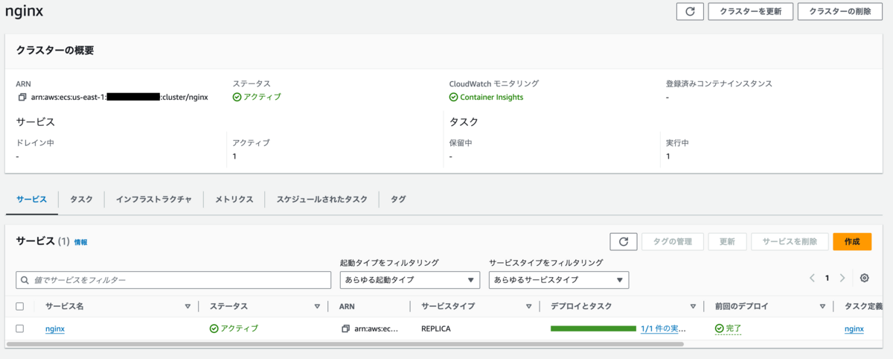Screen dimensions: 893x359
Task: Sort by ステータス column arrow
Action: tap(317, 306)
